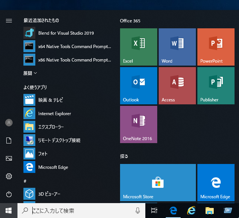Open リモート デスクトップ接続
The image size is (239, 218).
coord(68,140)
